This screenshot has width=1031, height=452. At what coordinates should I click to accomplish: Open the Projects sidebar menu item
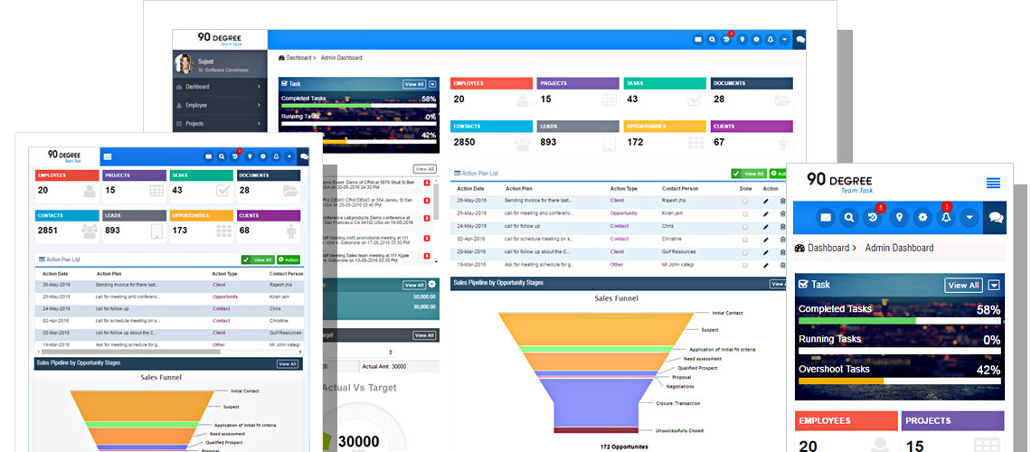tap(220, 124)
